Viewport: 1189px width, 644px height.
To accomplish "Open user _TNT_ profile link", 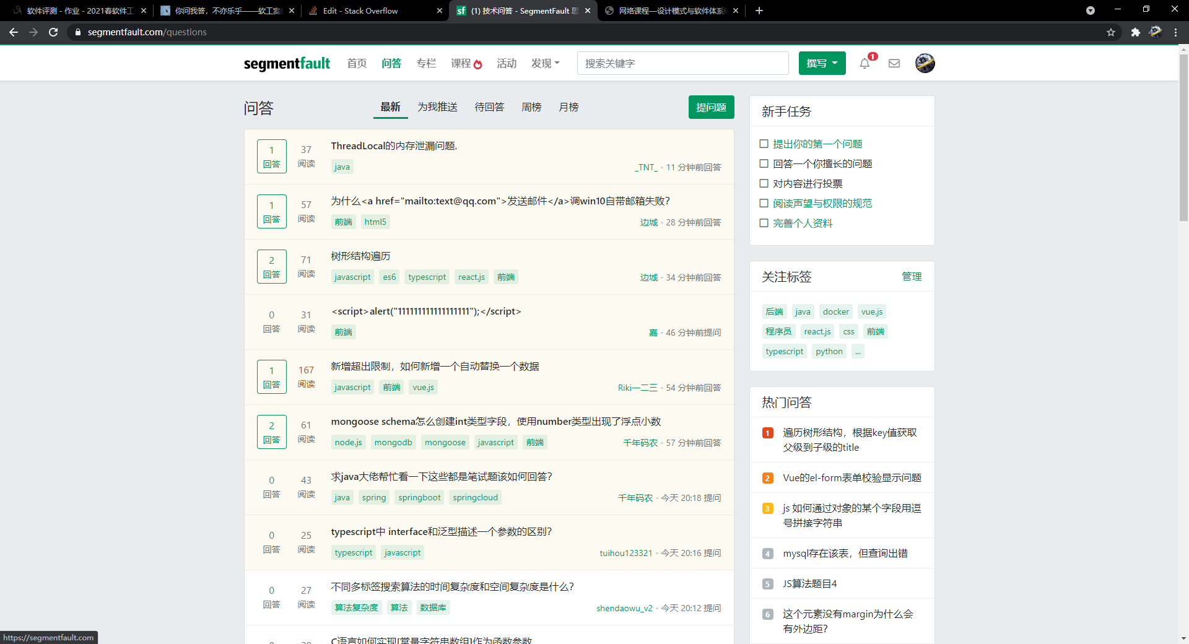I will pyautogui.click(x=646, y=167).
